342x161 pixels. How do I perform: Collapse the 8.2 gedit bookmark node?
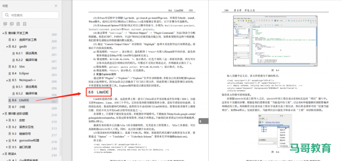[x=7, y=46]
